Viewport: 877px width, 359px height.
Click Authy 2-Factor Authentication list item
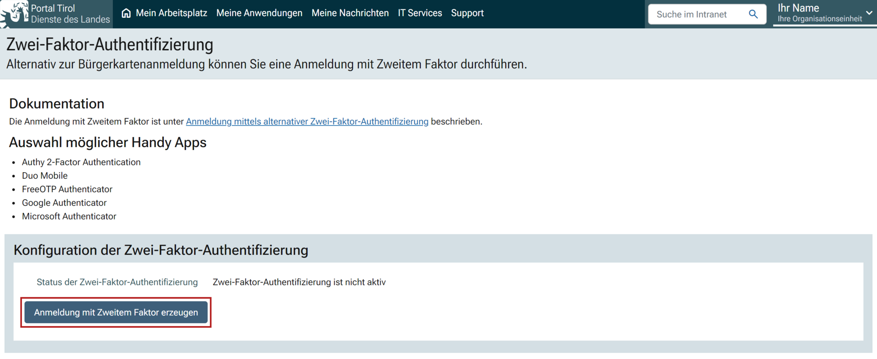click(x=81, y=162)
